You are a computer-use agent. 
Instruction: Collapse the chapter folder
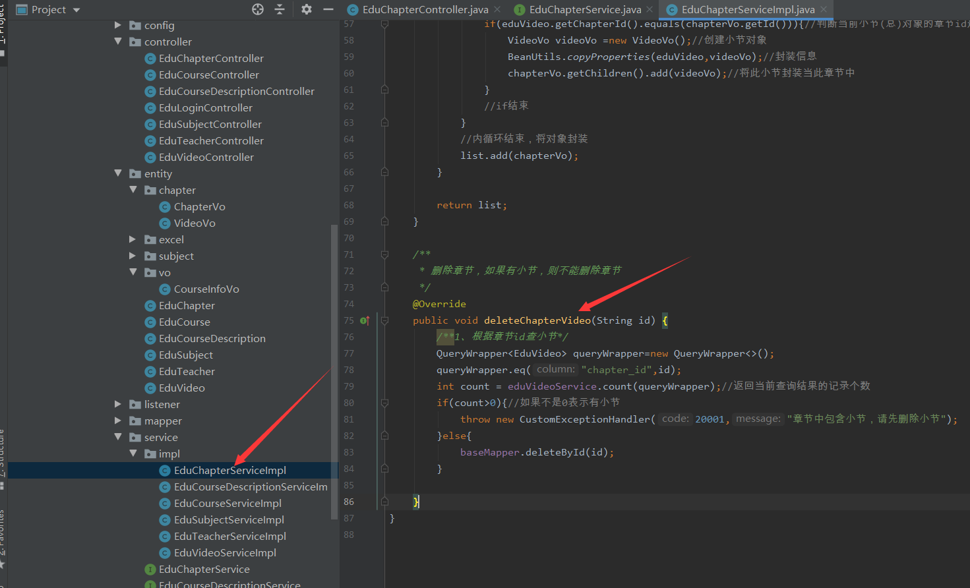point(133,190)
